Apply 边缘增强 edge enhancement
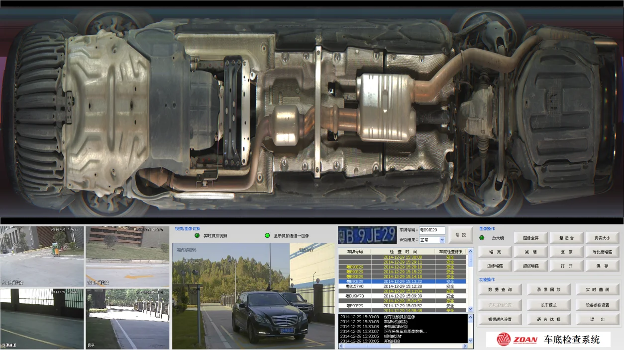The width and height of the screenshot is (624, 350). [495, 266]
